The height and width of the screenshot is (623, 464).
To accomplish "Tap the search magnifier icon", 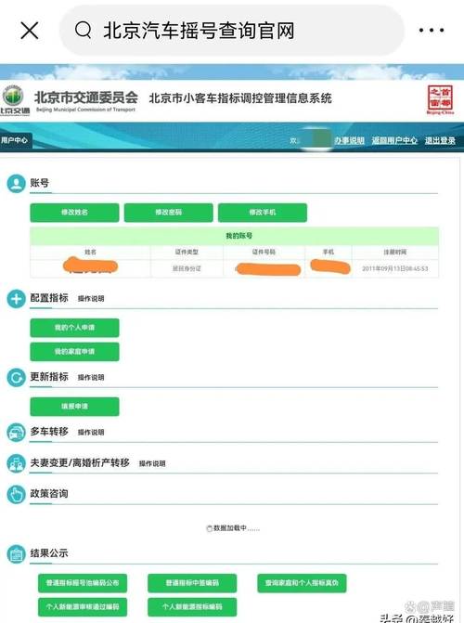I will pyautogui.click(x=83, y=30).
